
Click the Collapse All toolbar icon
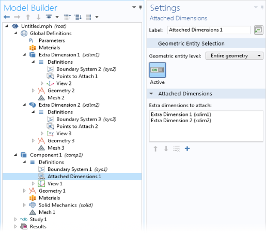click(x=67, y=17)
